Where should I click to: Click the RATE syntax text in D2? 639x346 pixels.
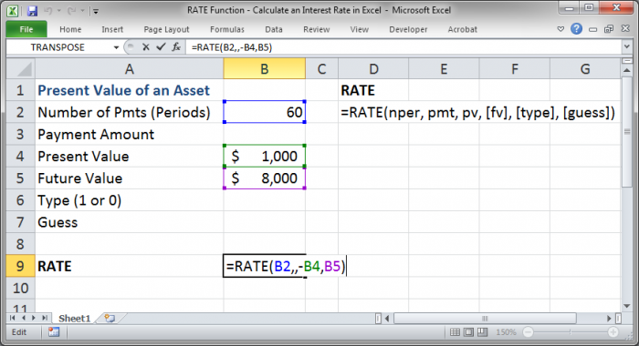click(x=477, y=113)
